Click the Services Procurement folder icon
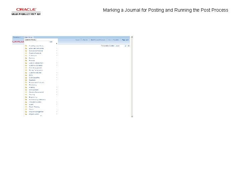This screenshot has width=241, height=180. [x=26, y=92]
